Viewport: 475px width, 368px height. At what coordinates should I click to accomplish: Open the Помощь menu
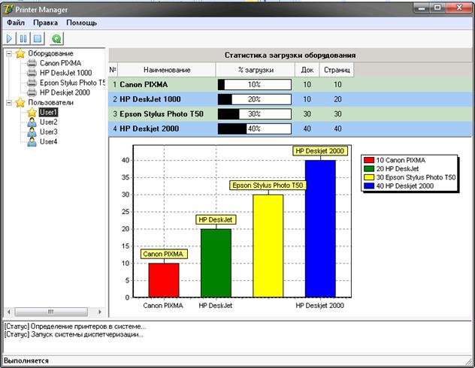coord(81,23)
